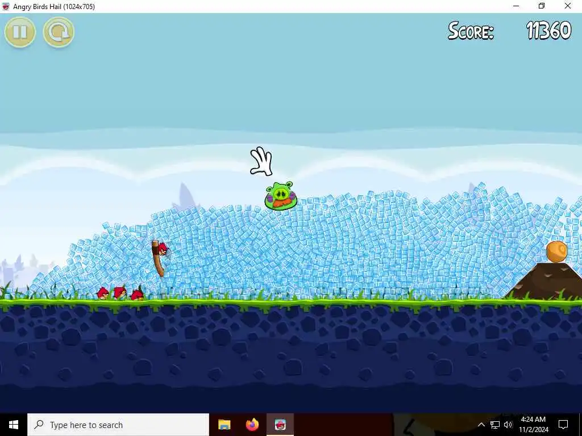This screenshot has width=582, height=436.
Task: Open the notification center icon
Action: (x=563, y=425)
